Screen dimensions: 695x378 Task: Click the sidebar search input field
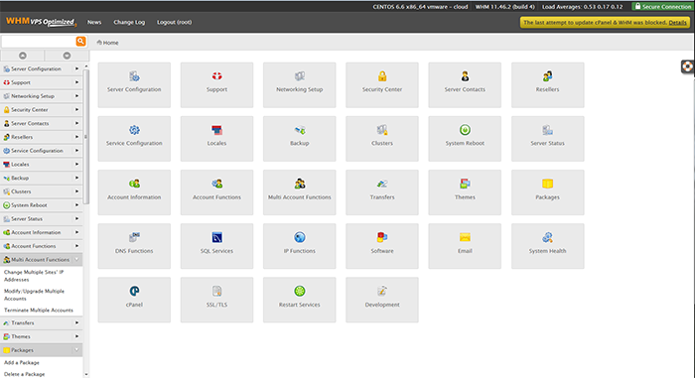[39, 42]
